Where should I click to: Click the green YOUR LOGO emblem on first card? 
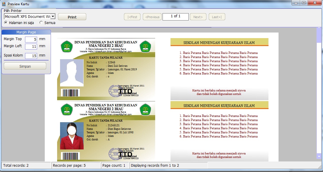pyautogui.click(x=67, y=46)
